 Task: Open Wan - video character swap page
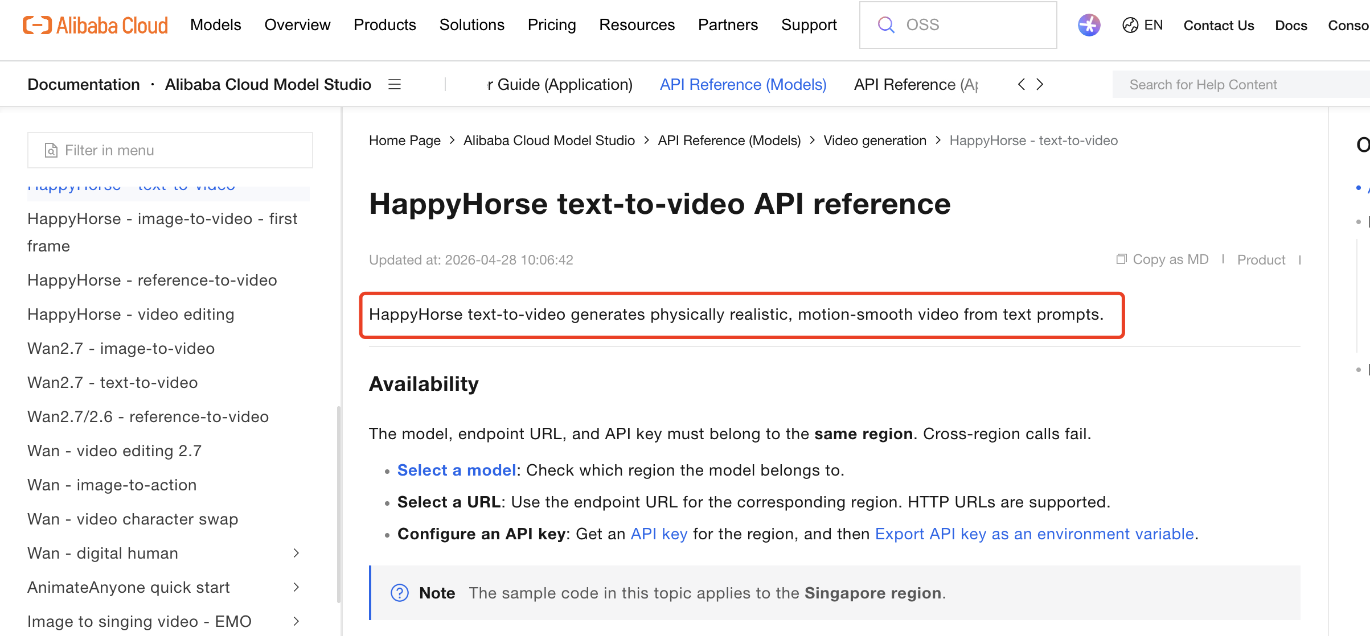coord(133,519)
